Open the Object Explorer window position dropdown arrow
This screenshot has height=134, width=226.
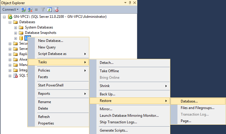[x=125, y=2]
